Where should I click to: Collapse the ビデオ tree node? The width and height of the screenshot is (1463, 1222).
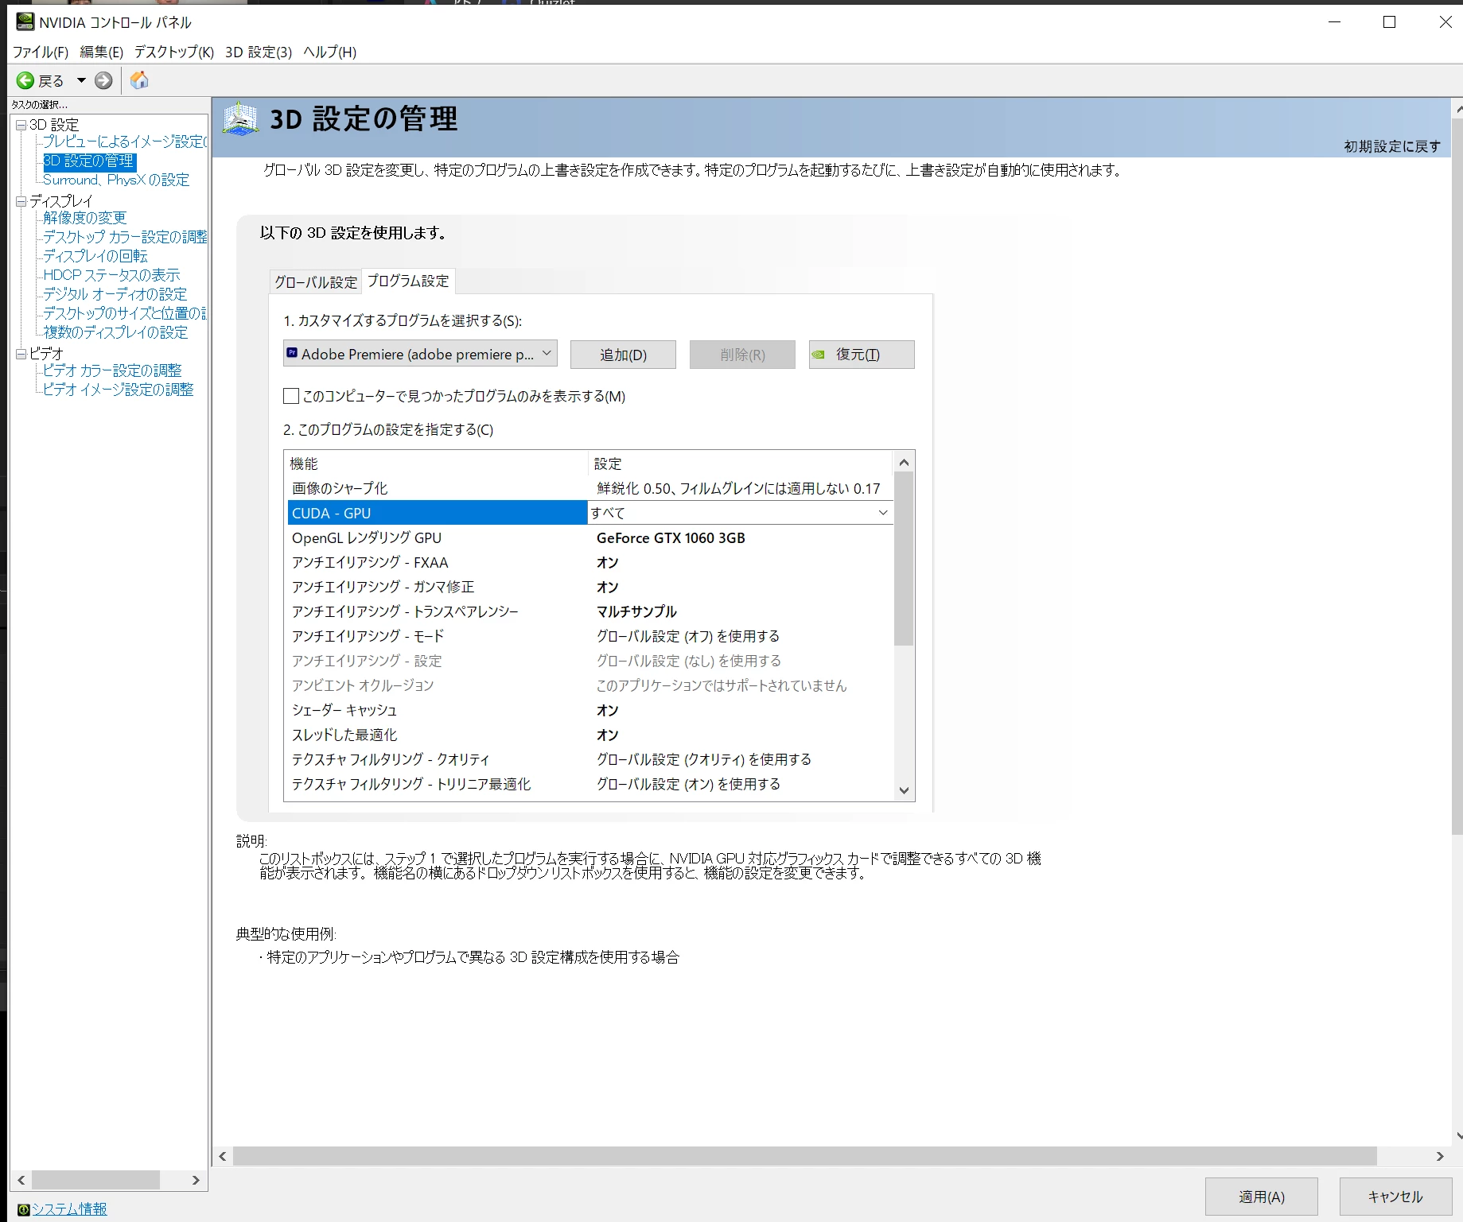pyautogui.click(x=21, y=355)
